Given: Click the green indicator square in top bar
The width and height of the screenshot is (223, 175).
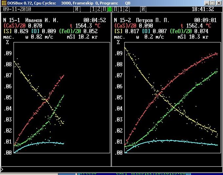Looking at the screenshot, I should 110,9.
